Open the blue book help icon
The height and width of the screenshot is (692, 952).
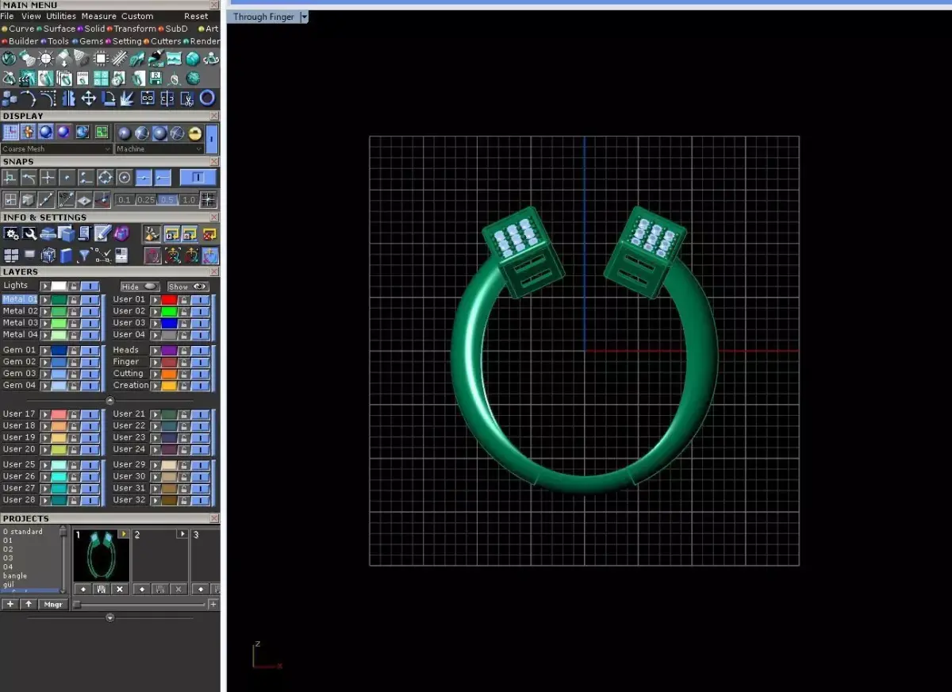67,255
